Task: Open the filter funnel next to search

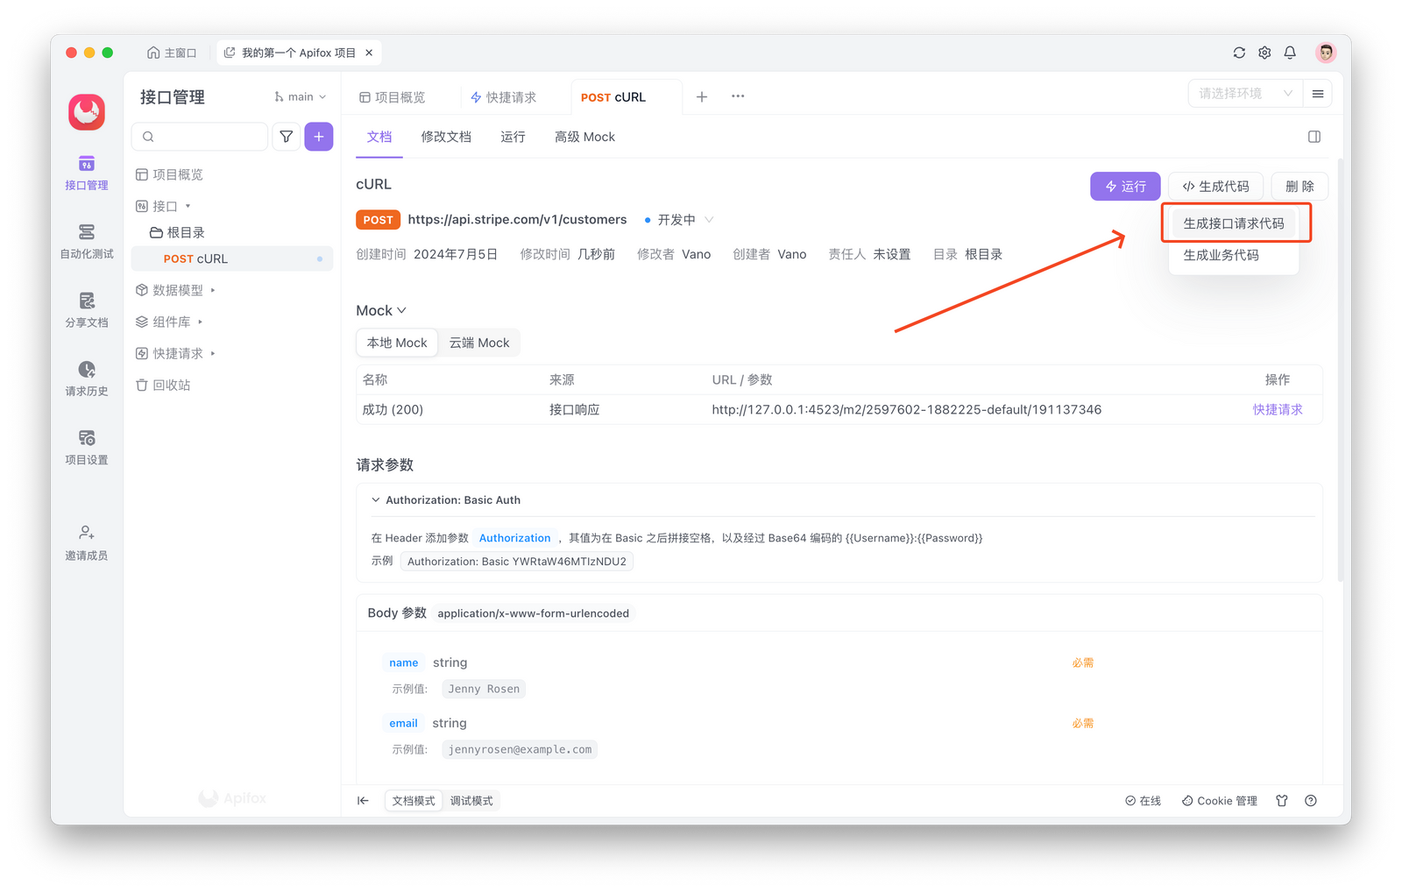Action: 286,137
